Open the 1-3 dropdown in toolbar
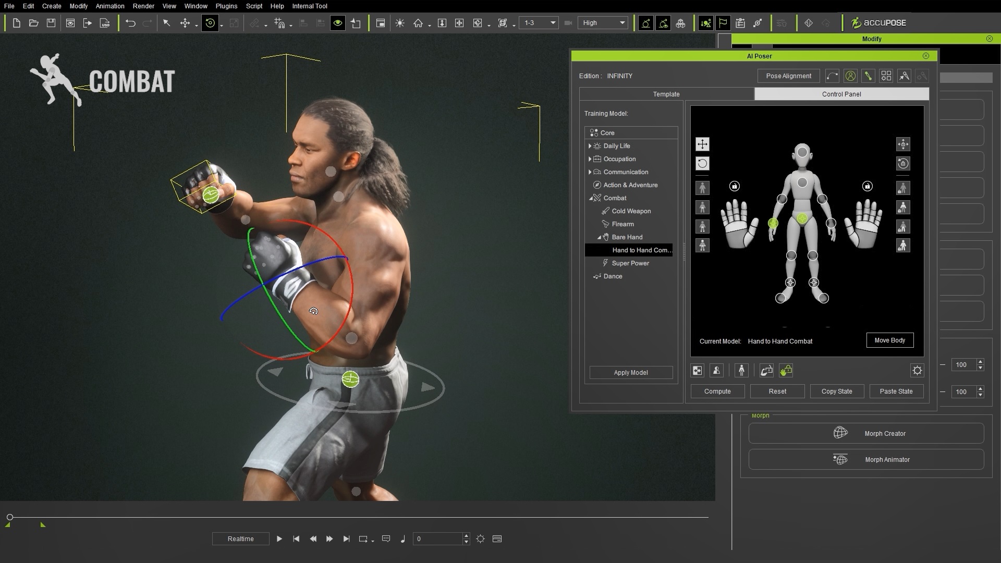Viewport: 1001px width, 563px height. tap(539, 23)
